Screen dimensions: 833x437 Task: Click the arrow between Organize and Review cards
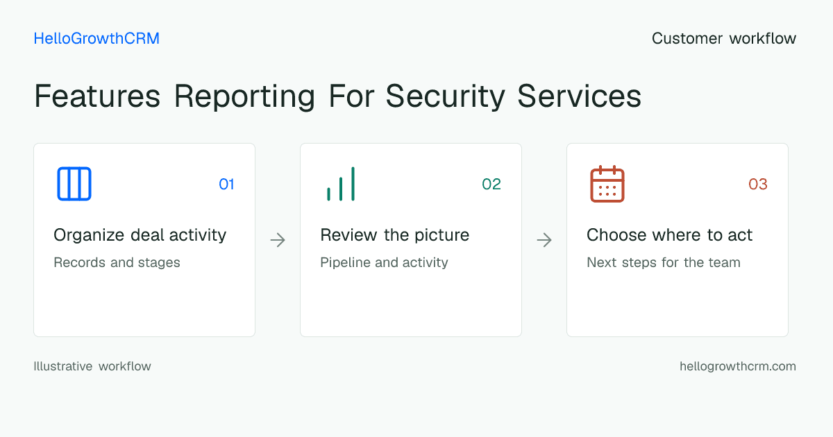point(278,240)
